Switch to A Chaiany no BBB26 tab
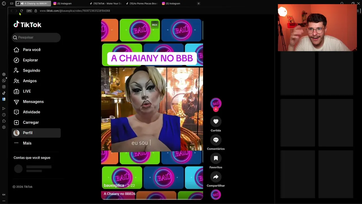This screenshot has width=362, height=204. 33,3
